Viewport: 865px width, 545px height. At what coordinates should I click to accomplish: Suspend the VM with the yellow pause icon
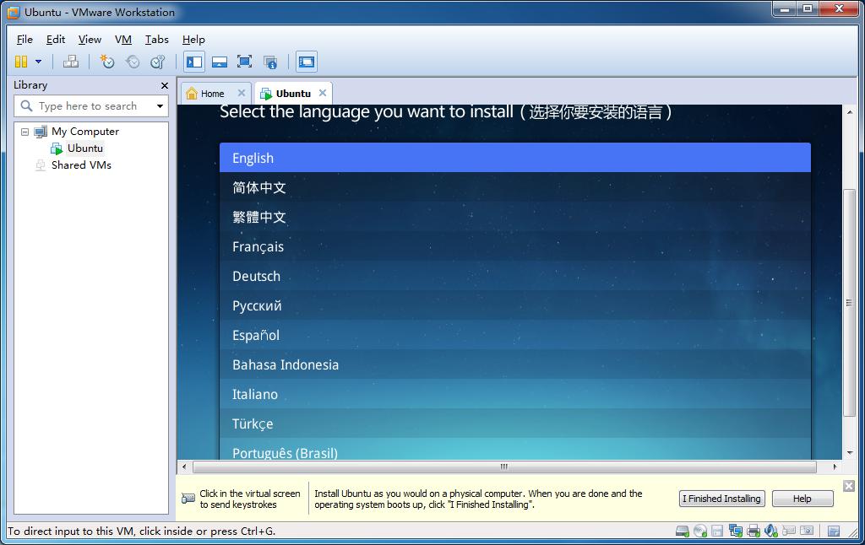[21, 62]
